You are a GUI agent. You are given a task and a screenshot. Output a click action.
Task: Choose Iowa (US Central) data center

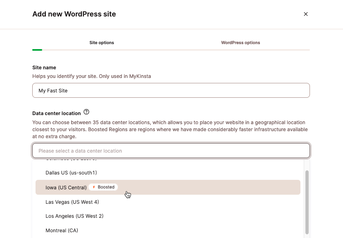(66, 188)
